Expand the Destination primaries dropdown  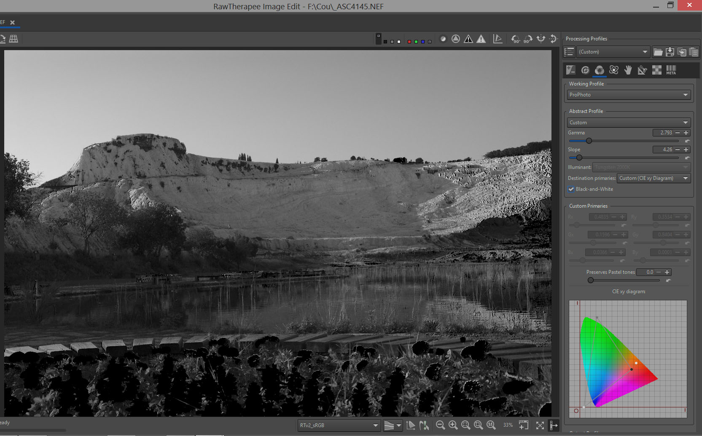(654, 178)
